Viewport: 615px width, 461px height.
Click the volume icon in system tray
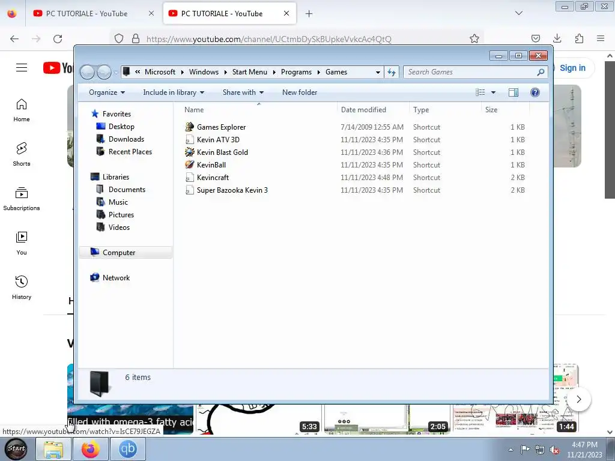tap(554, 450)
